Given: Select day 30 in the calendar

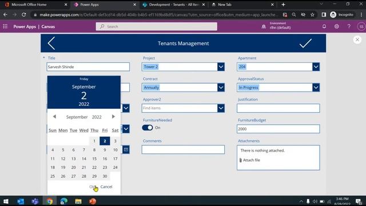Looking at the screenshot, I should 105,176.
